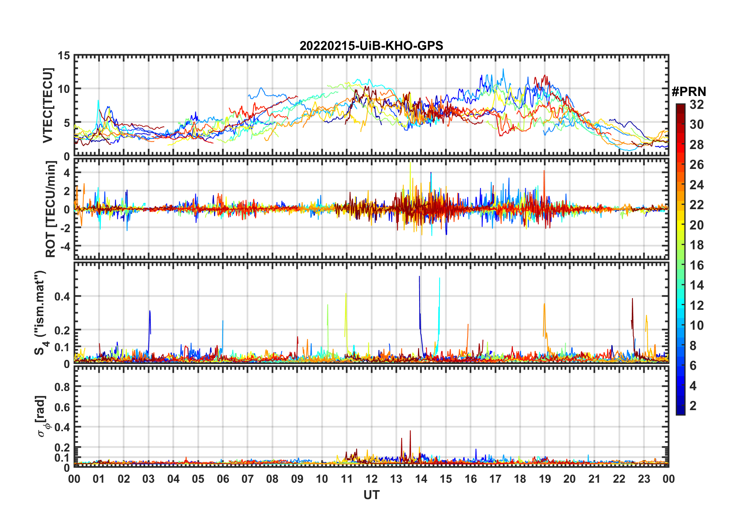The height and width of the screenshot is (519, 743).
Task: Click x-axis tick label 03
Action: point(148,479)
